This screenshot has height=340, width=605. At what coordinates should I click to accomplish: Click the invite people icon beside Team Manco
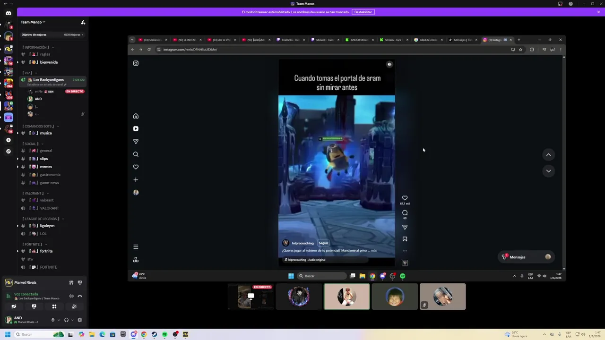[x=83, y=22]
